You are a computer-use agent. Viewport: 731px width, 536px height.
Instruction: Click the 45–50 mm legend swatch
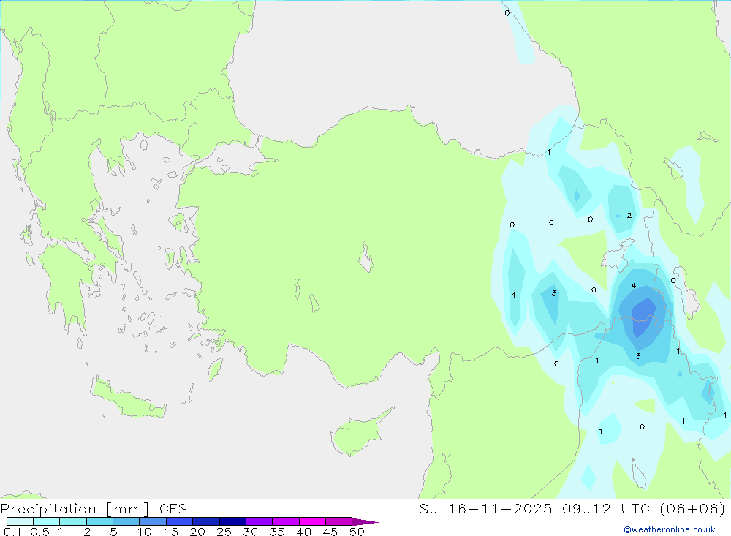[x=338, y=521]
